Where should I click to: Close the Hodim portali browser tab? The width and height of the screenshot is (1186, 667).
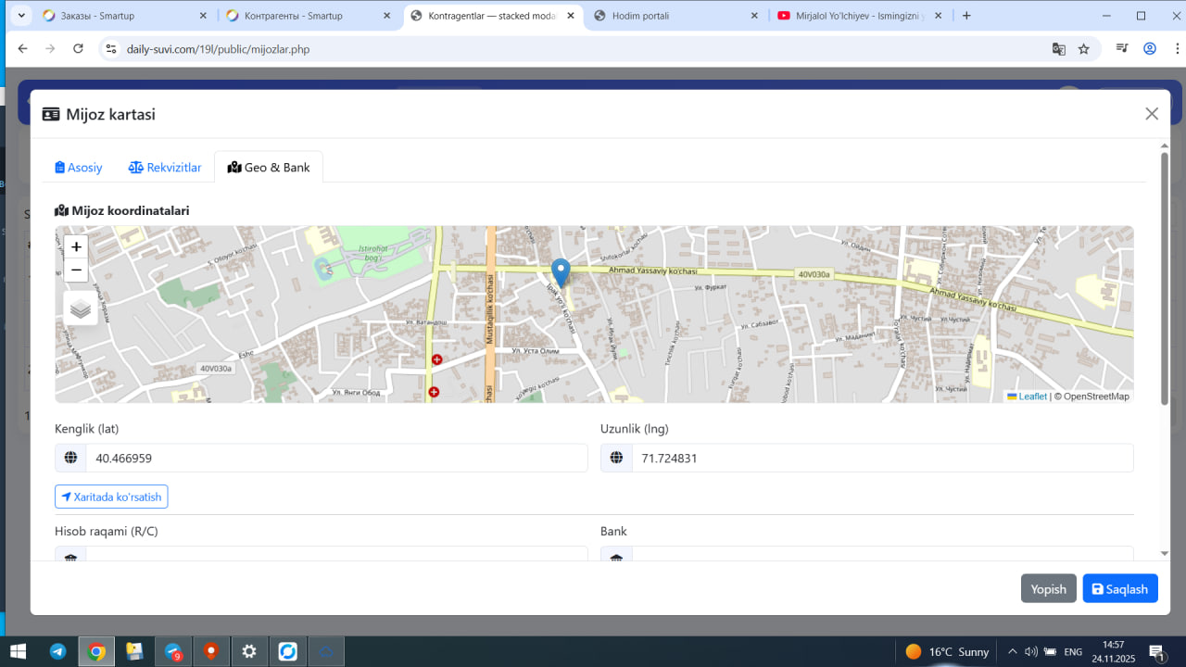[753, 16]
